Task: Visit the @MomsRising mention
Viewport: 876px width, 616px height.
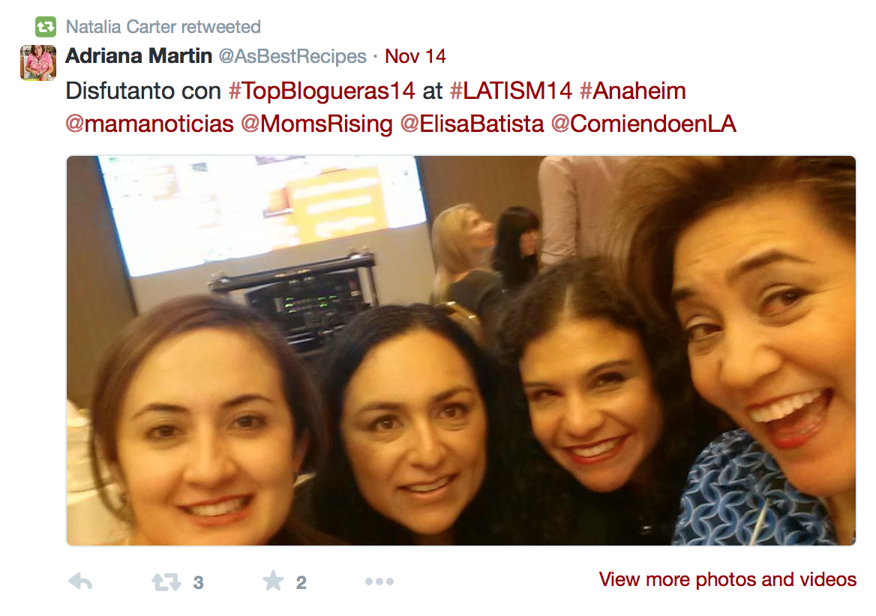Action: (x=316, y=124)
